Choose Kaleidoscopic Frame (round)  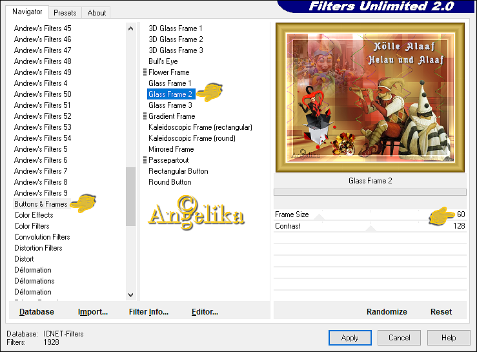192,138
